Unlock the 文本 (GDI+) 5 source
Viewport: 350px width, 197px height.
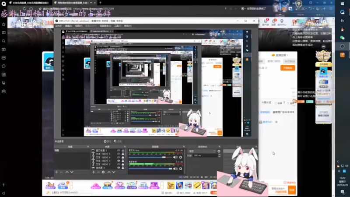click(x=123, y=154)
